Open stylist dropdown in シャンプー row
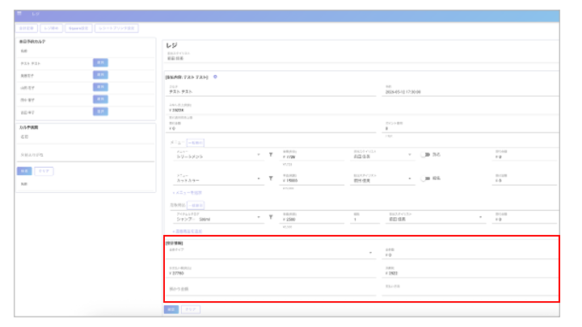The width and height of the screenshot is (582, 327). [x=436, y=217]
